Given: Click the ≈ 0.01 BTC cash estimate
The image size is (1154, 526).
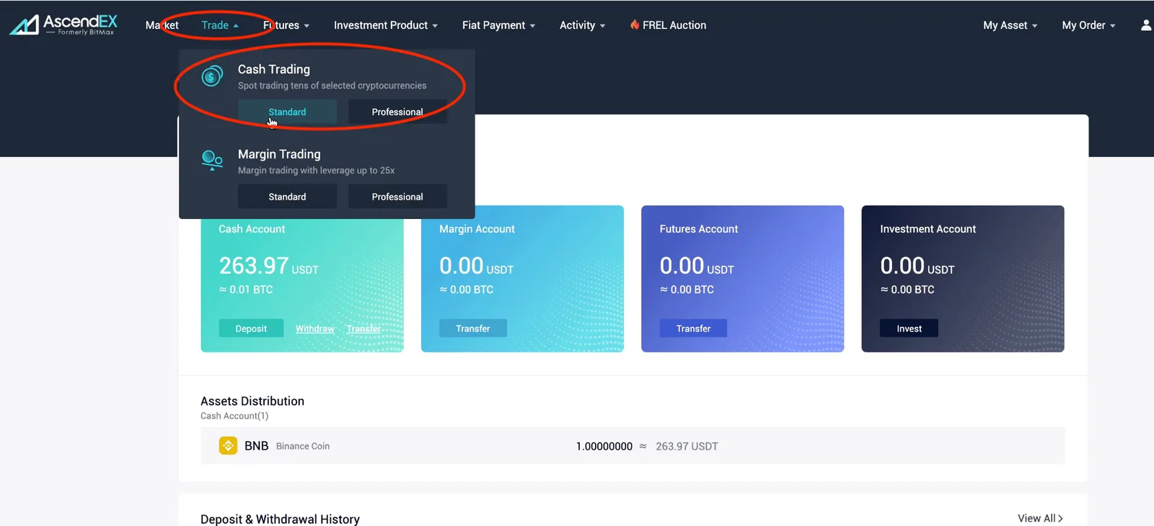Looking at the screenshot, I should (246, 290).
